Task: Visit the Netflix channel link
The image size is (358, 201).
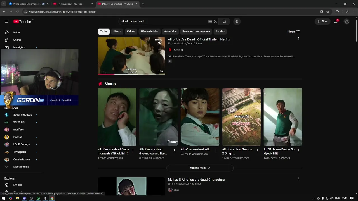Action: [177, 50]
